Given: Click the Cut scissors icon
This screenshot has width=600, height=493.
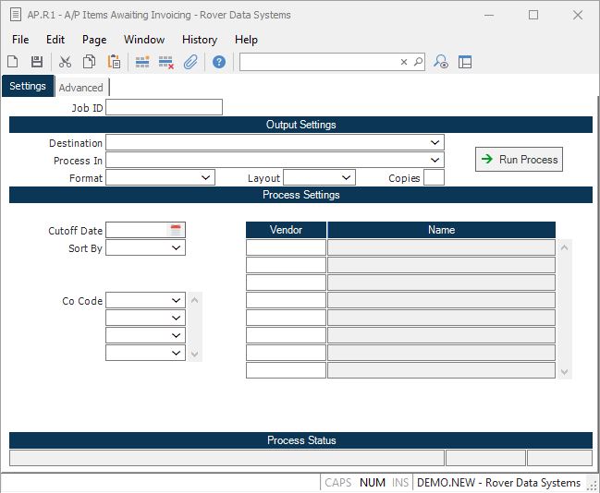Looking at the screenshot, I should point(65,62).
